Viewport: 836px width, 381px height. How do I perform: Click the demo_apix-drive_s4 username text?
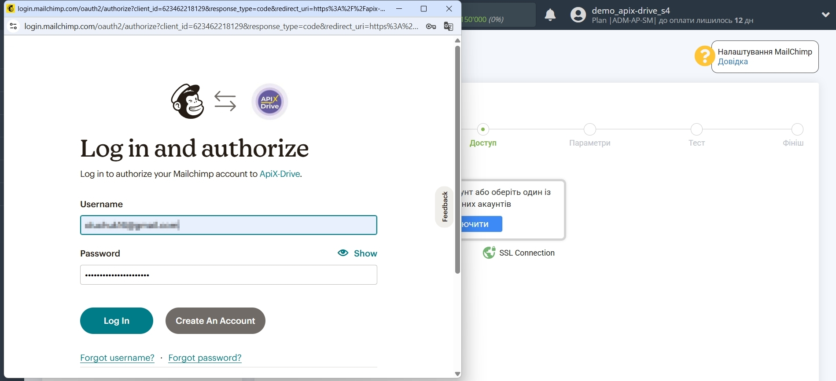[x=631, y=11]
